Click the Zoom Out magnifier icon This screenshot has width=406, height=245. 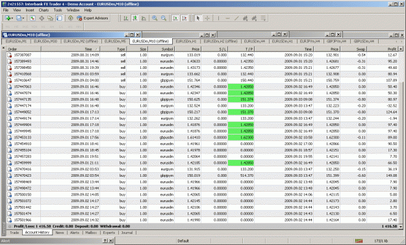tap(164, 18)
